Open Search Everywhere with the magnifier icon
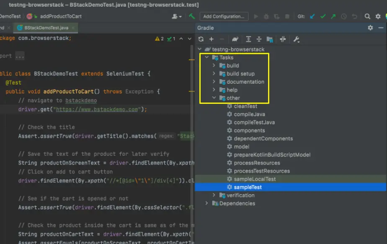 (367, 16)
